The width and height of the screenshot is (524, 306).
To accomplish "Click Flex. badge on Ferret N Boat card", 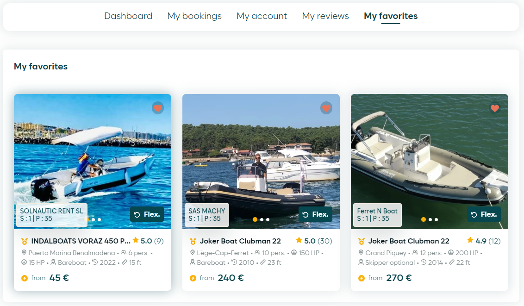I will pyautogui.click(x=484, y=214).
